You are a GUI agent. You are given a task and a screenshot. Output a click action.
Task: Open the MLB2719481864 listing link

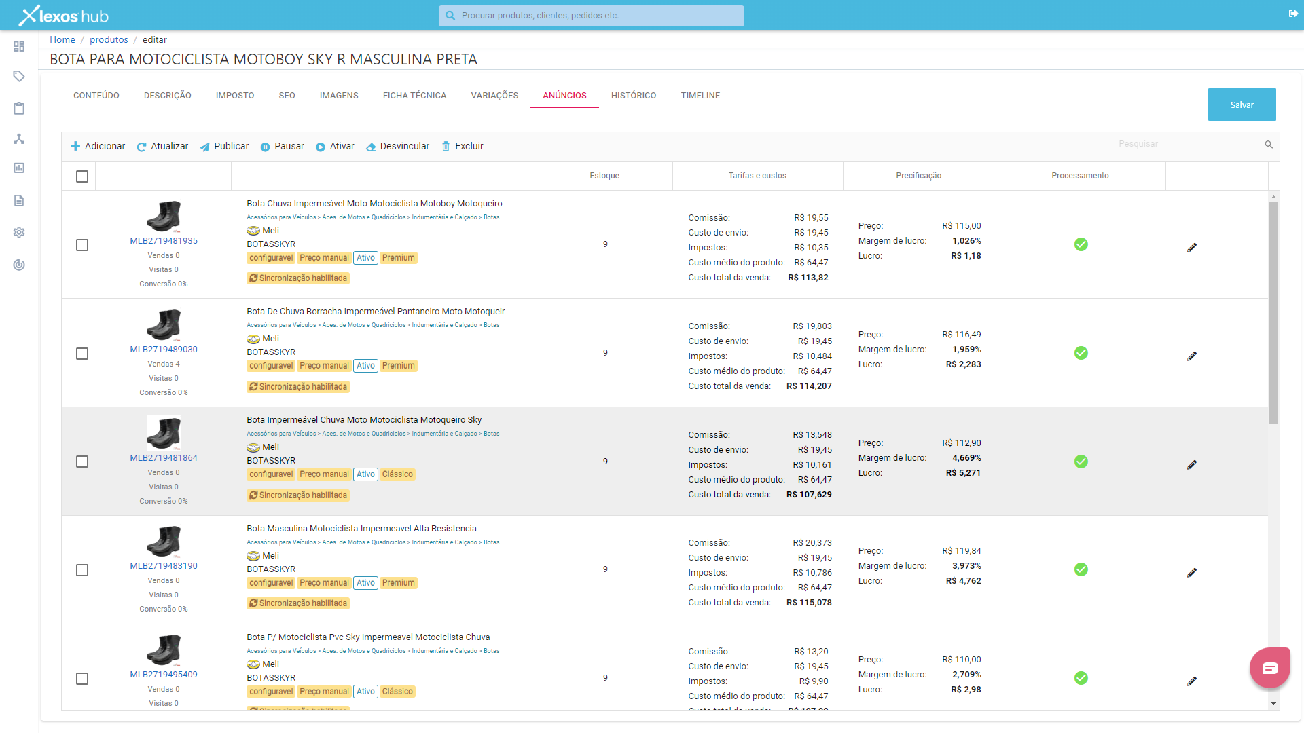164,458
